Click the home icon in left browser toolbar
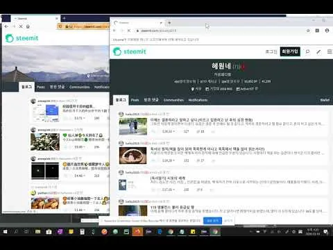Viewport: 333px width, 250px height. 28,26
